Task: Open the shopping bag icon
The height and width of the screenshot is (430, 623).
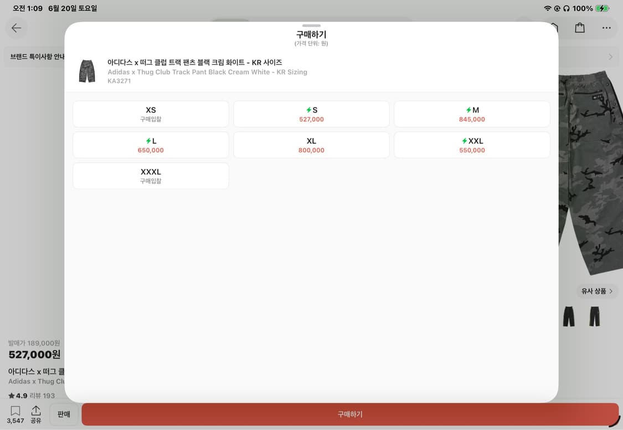Action: point(580,28)
